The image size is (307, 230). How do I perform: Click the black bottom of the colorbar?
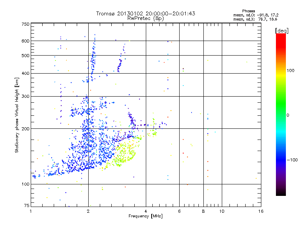tap(281, 193)
